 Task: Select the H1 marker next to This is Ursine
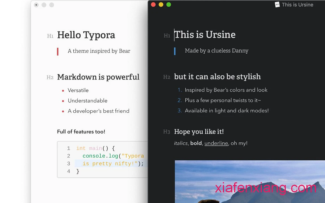click(x=167, y=36)
